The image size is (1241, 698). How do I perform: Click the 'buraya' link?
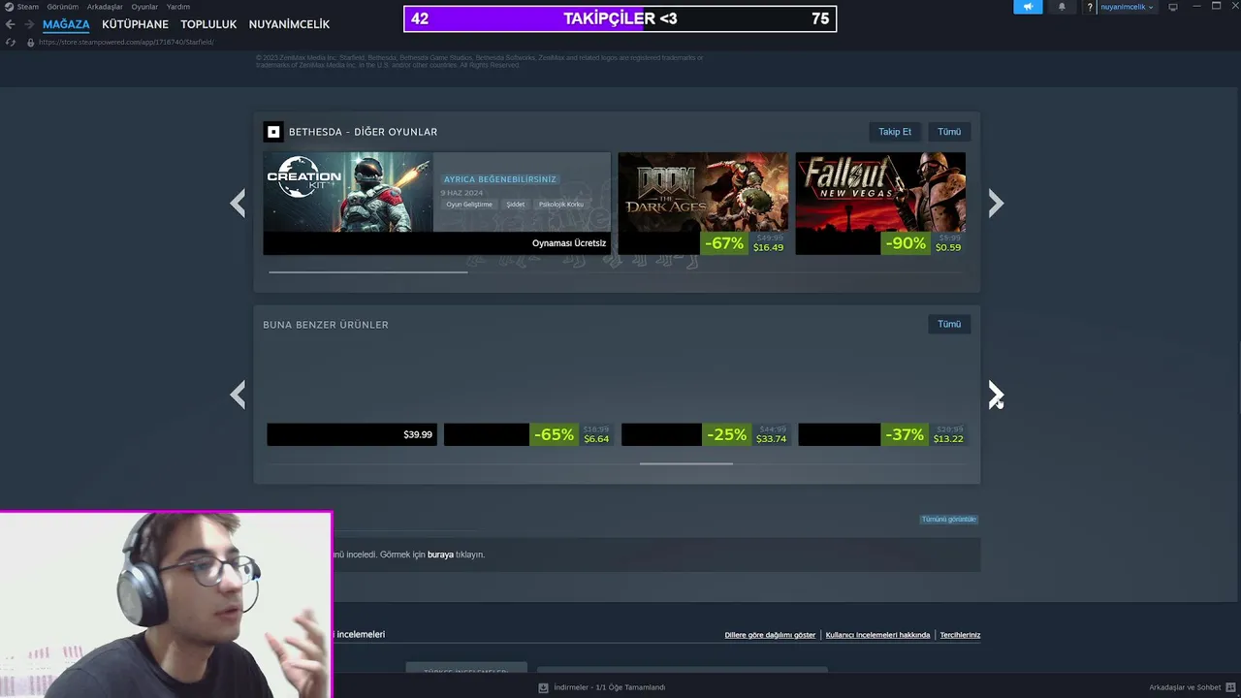pyautogui.click(x=440, y=555)
